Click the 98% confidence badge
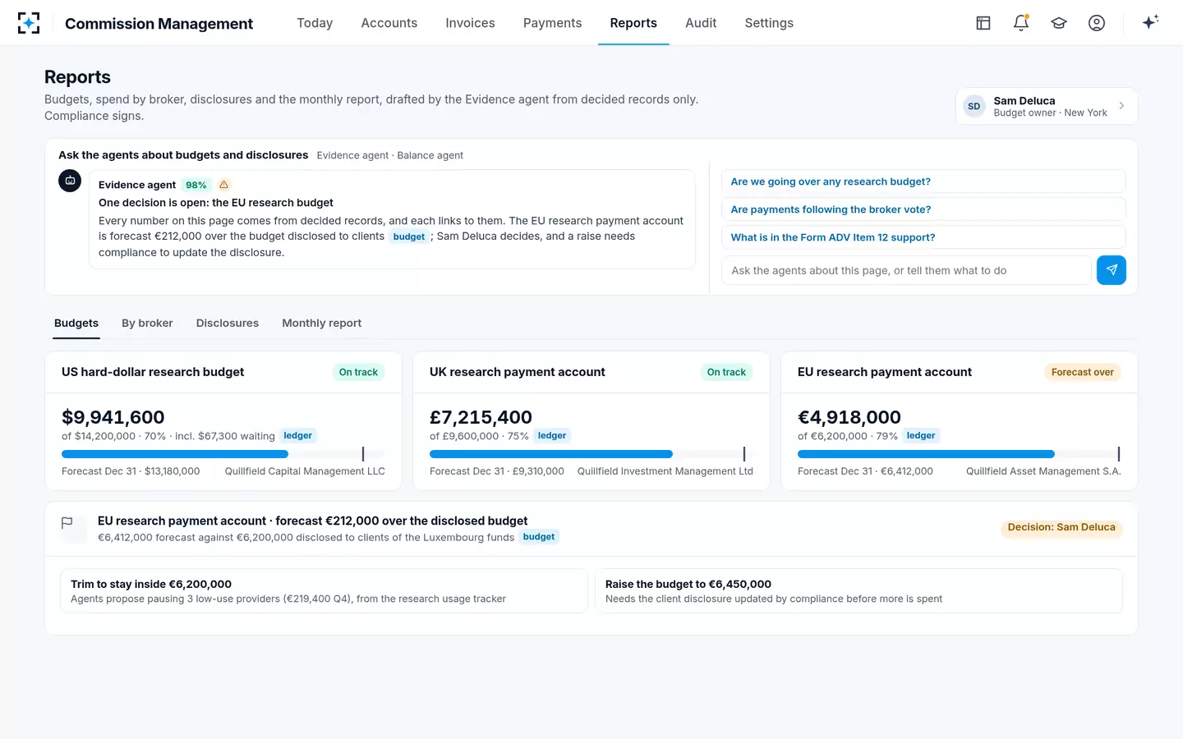The width and height of the screenshot is (1183, 739). click(x=196, y=185)
